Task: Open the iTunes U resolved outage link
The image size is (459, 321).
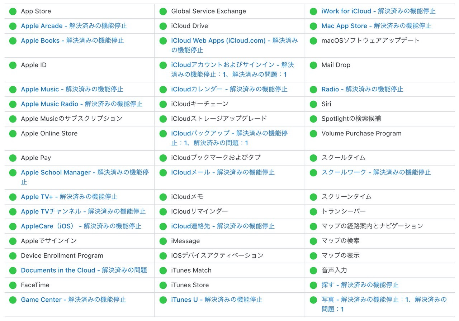Action: [217, 300]
